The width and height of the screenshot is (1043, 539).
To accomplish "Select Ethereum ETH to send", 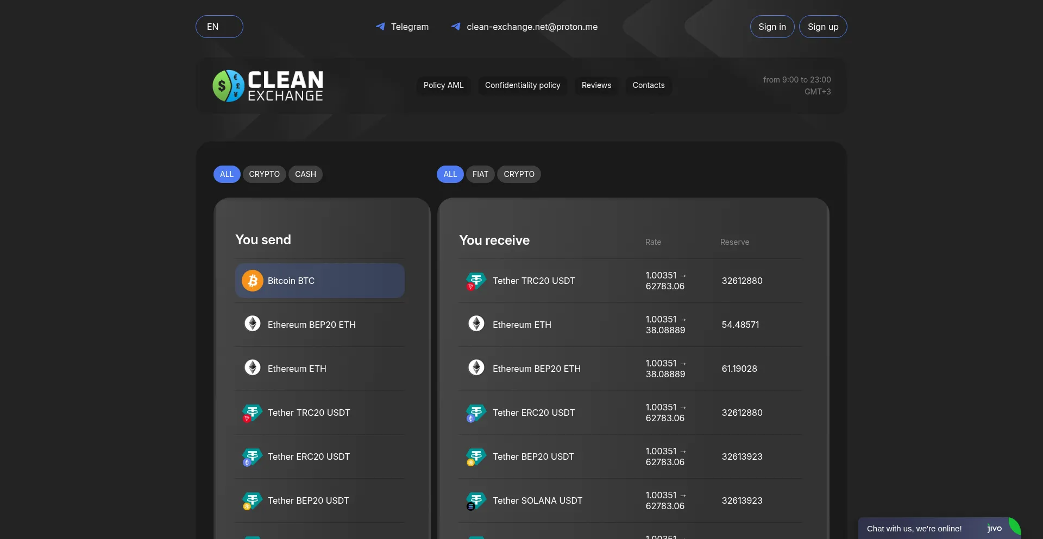I will pos(320,369).
